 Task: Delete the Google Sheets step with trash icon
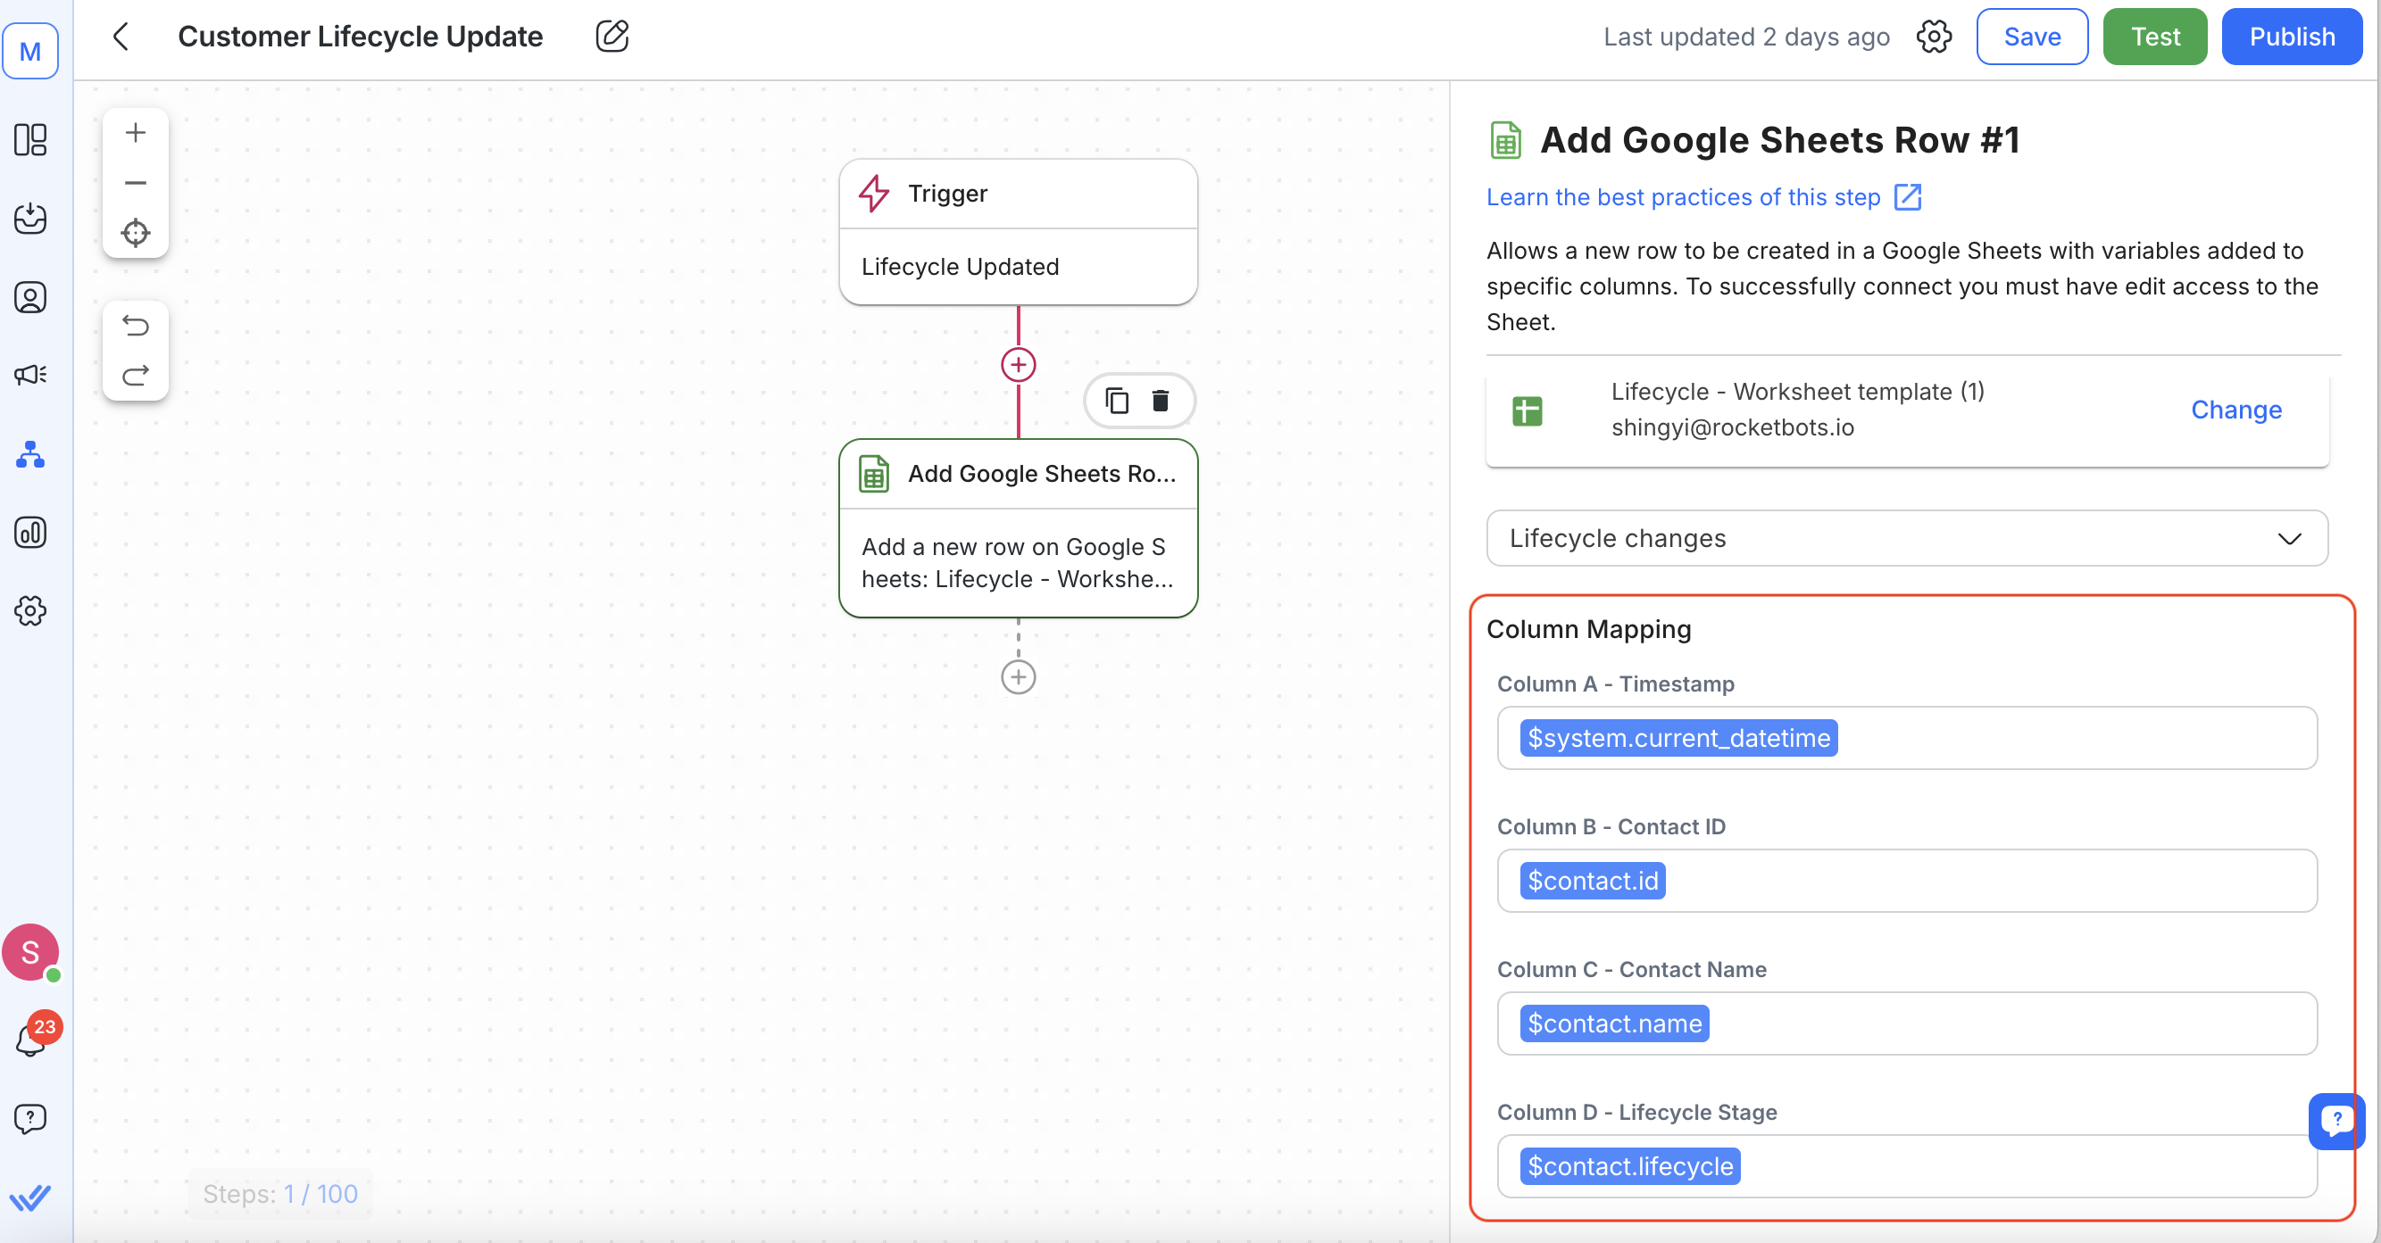click(x=1160, y=401)
